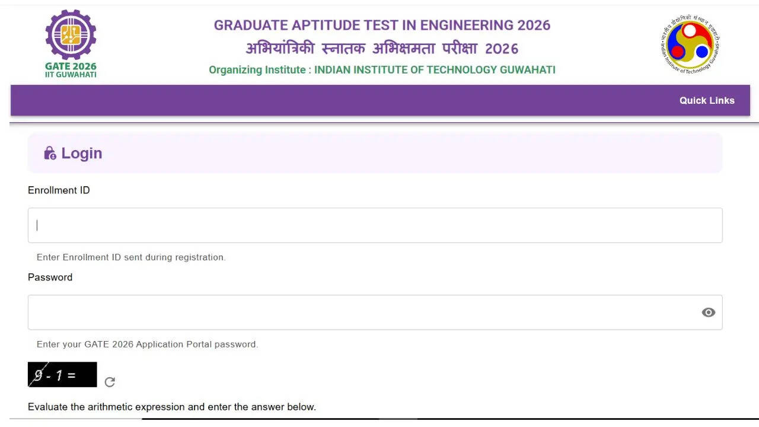Click the Organizing Institute IIT Guwahati text

tap(382, 70)
